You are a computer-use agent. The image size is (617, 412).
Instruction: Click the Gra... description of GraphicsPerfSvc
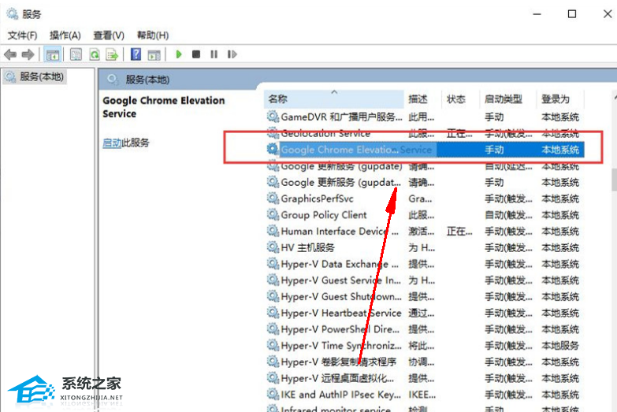click(420, 199)
